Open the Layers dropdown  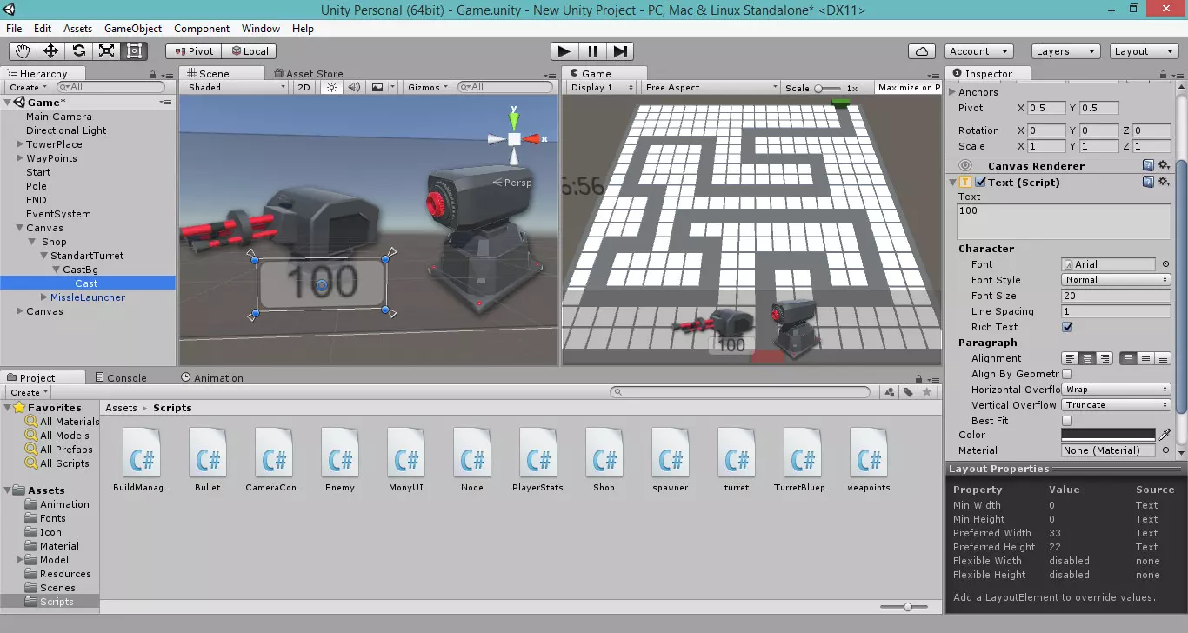coord(1065,51)
